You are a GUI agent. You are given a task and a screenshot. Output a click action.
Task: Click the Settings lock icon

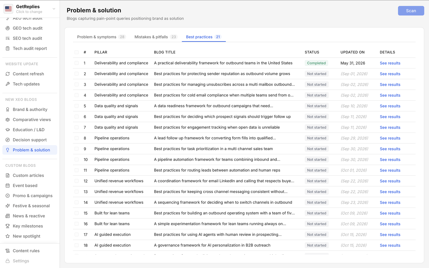[x=8, y=261]
